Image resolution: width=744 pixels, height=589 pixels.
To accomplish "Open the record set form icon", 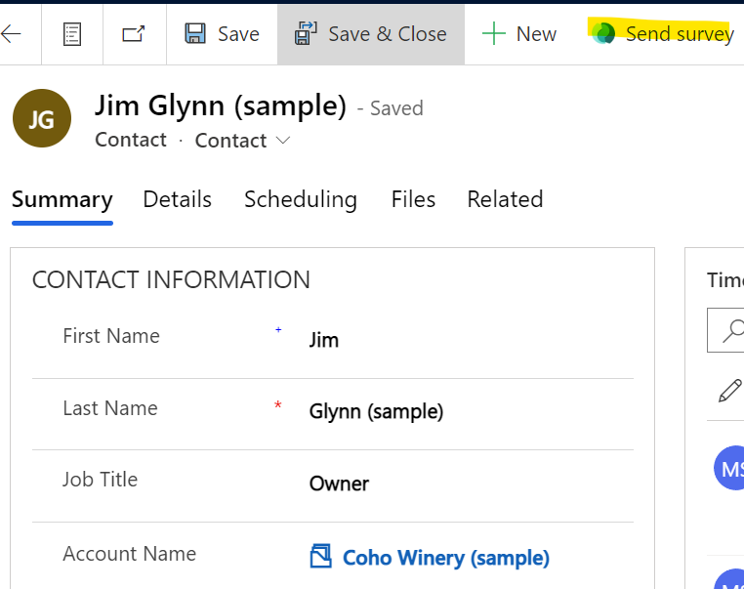I will point(72,34).
